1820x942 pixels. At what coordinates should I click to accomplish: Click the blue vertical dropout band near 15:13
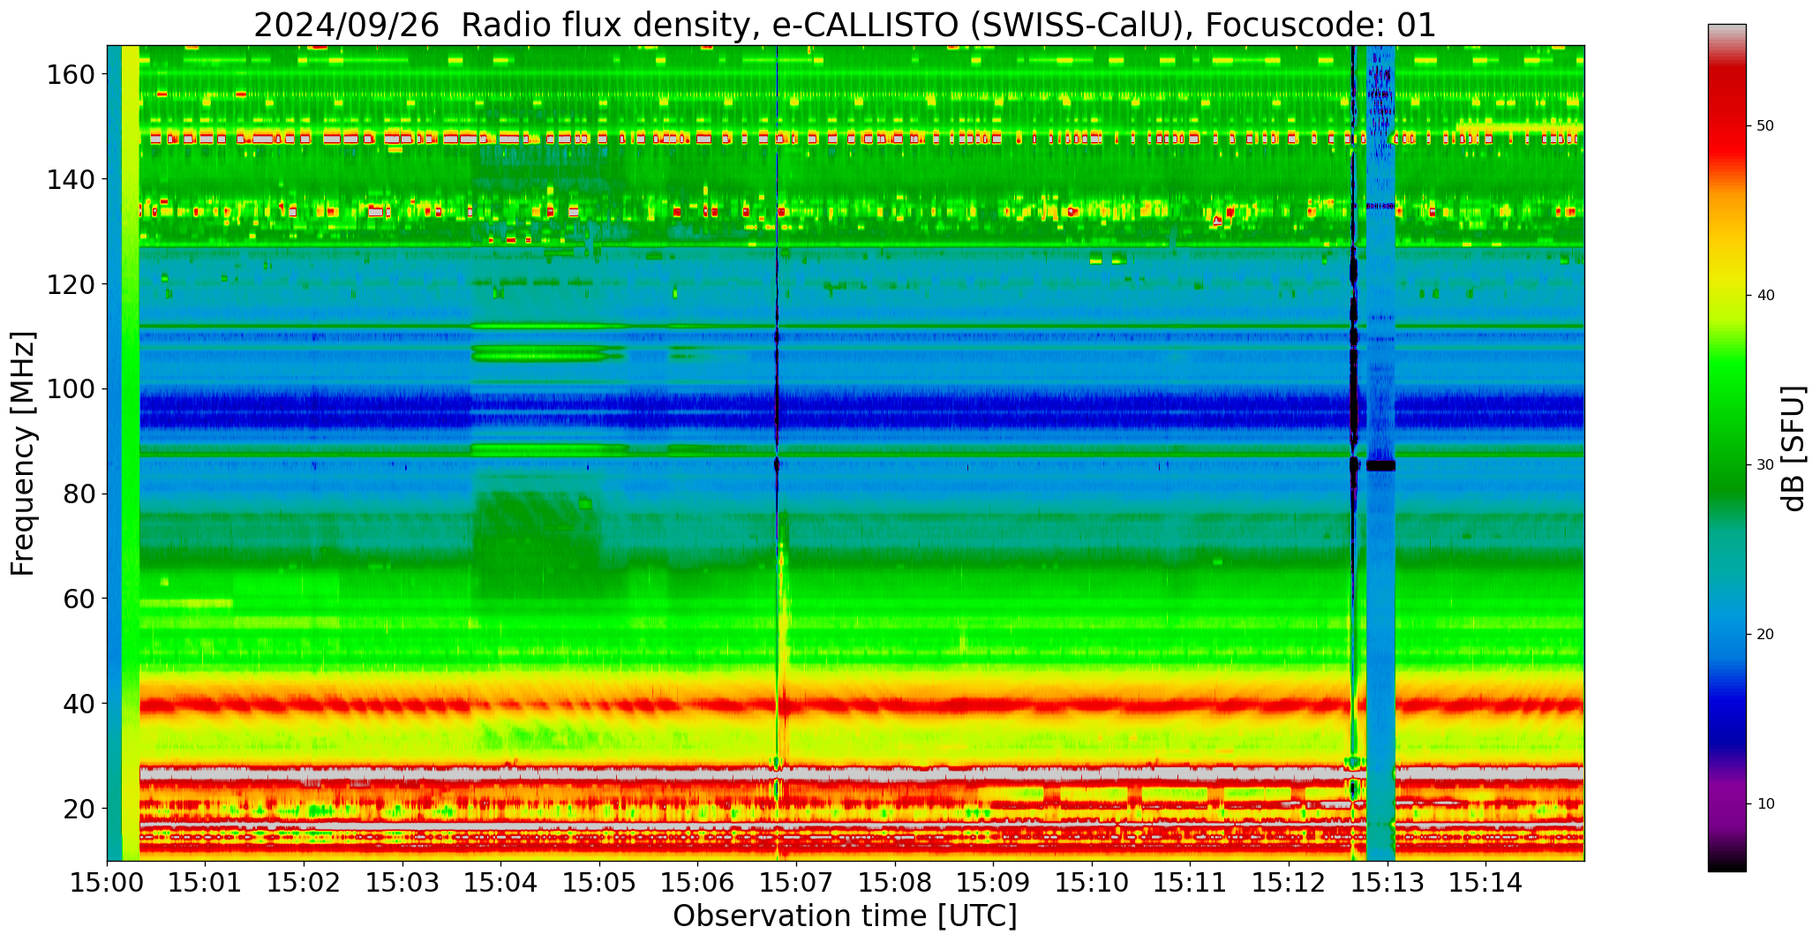(1381, 453)
